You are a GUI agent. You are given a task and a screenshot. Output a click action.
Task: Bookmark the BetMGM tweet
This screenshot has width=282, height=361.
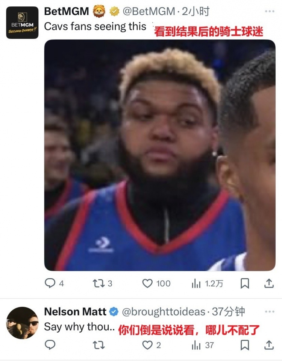coord(245,283)
